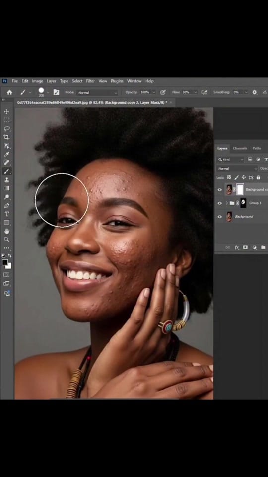
Task: Select the Horizontal Type tool
Action: click(x=6, y=214)
